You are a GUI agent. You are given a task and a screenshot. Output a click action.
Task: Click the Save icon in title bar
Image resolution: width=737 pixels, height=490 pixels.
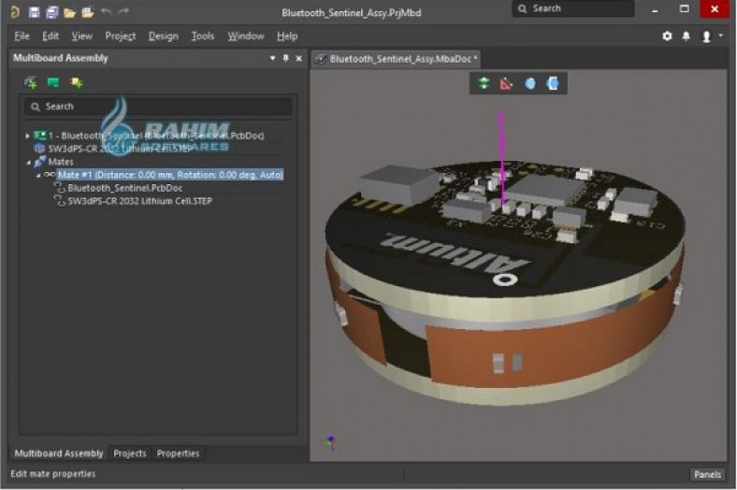pos(34,12)
